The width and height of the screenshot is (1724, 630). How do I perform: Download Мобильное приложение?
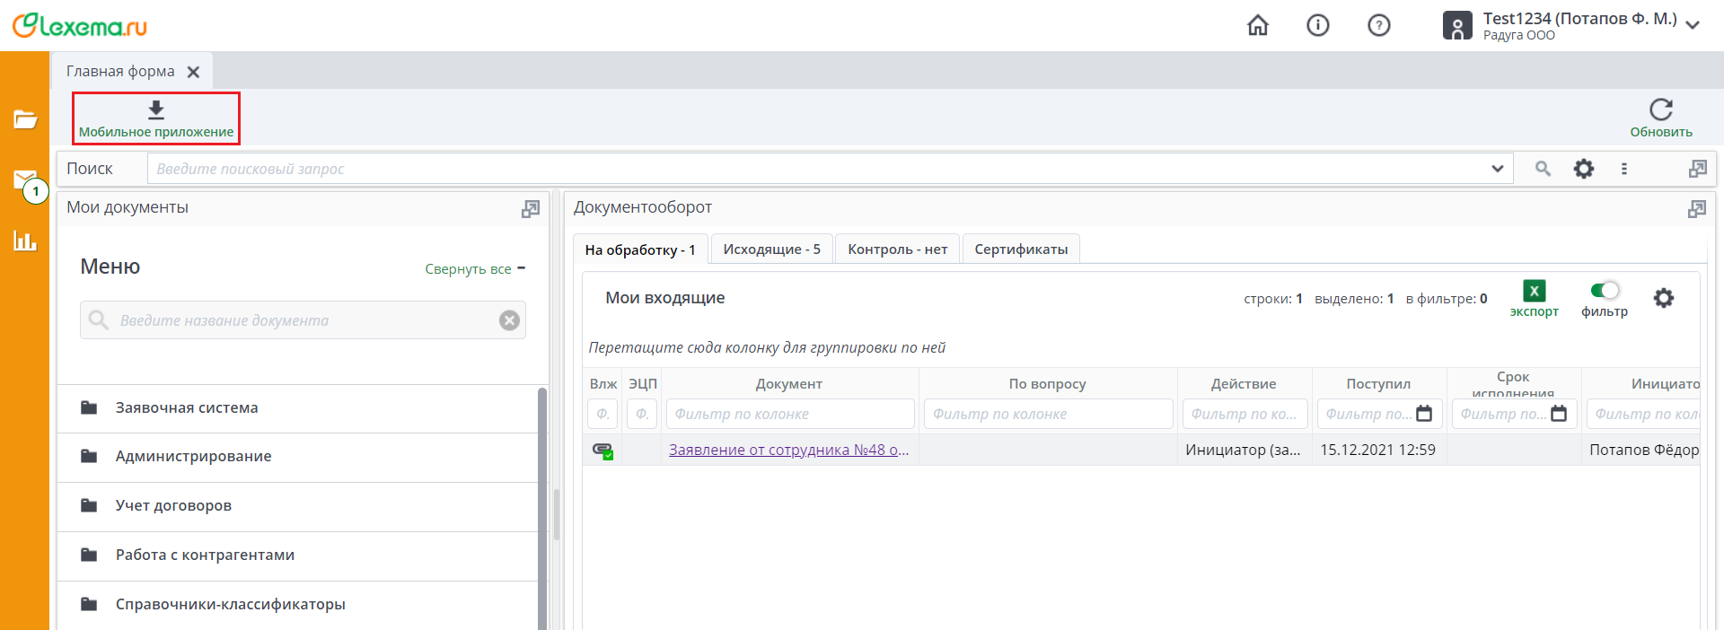[156, 118]
